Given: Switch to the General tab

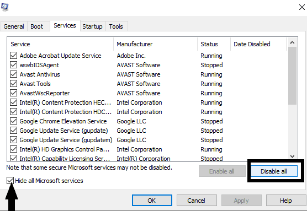Looking at the screenshot, I should coord(14,26).
